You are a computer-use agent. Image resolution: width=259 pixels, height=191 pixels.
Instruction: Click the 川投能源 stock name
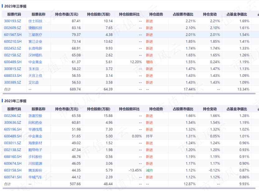pos(35,163)
